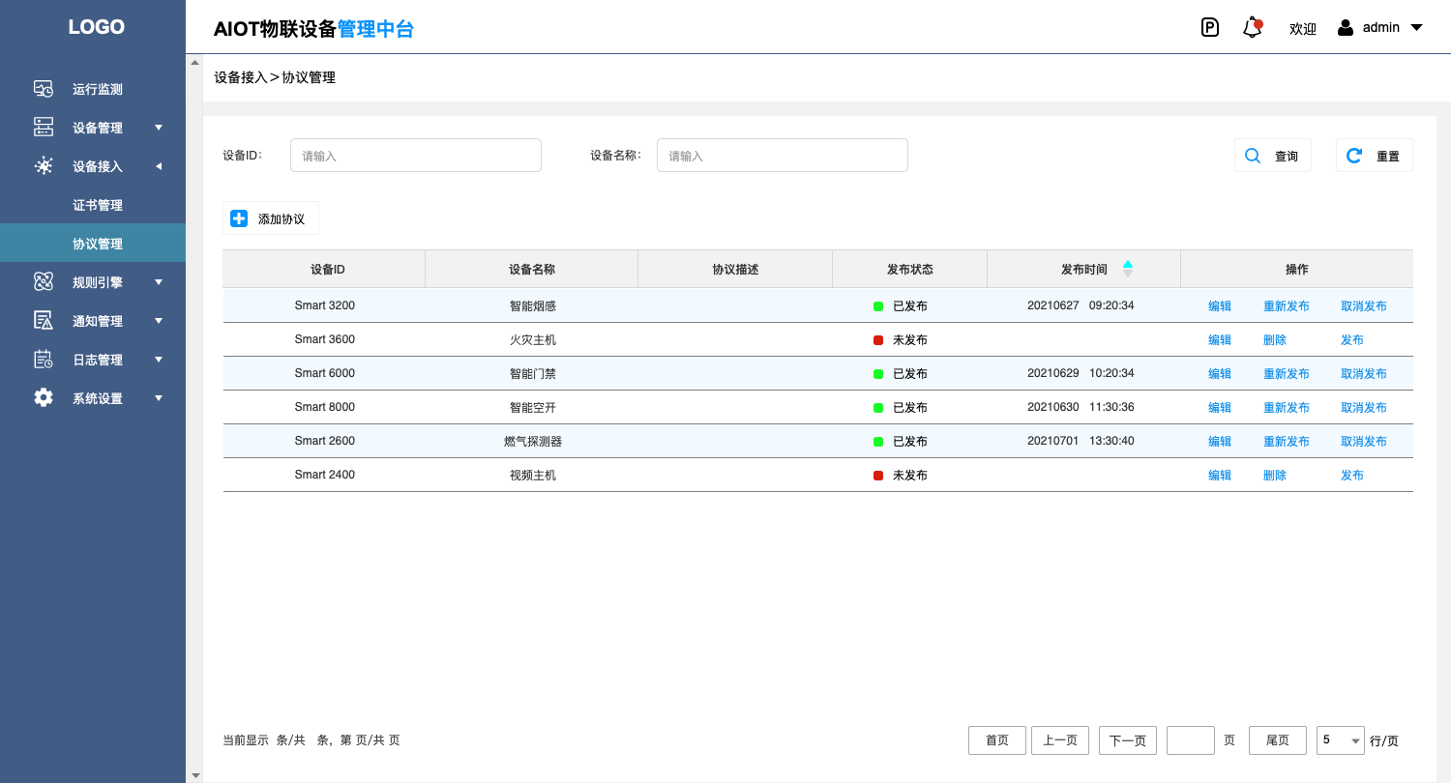Expand the 系统设置 menu arrow
1451x783 pixels.
159,398
